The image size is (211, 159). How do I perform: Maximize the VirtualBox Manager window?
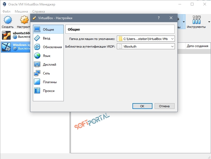coord(192,4)
